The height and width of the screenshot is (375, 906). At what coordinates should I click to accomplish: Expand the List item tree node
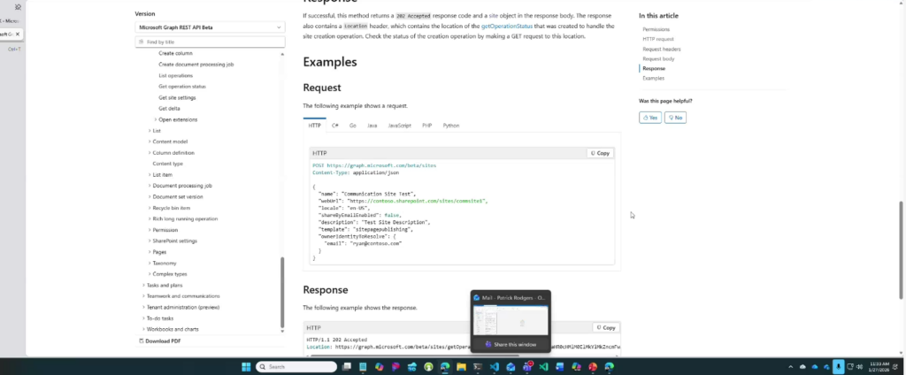[x=150, y=174]
